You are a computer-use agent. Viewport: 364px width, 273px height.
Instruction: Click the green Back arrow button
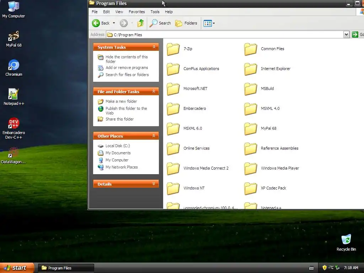click(x=96, y=23)
